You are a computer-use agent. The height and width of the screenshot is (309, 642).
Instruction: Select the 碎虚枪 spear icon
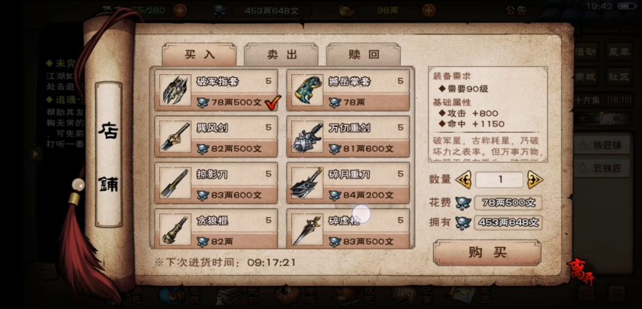[x=307, y=229]
